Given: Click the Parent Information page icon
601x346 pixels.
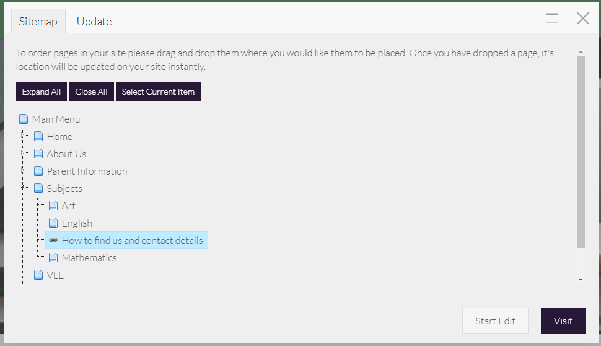Looking at the screenshot, I should (x=38, y=171).
